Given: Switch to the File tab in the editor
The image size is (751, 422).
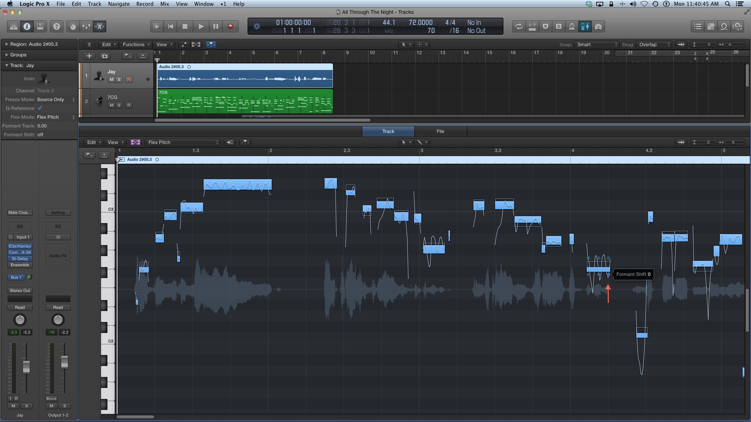Looking at the screenshot, I should coord(440,131).
